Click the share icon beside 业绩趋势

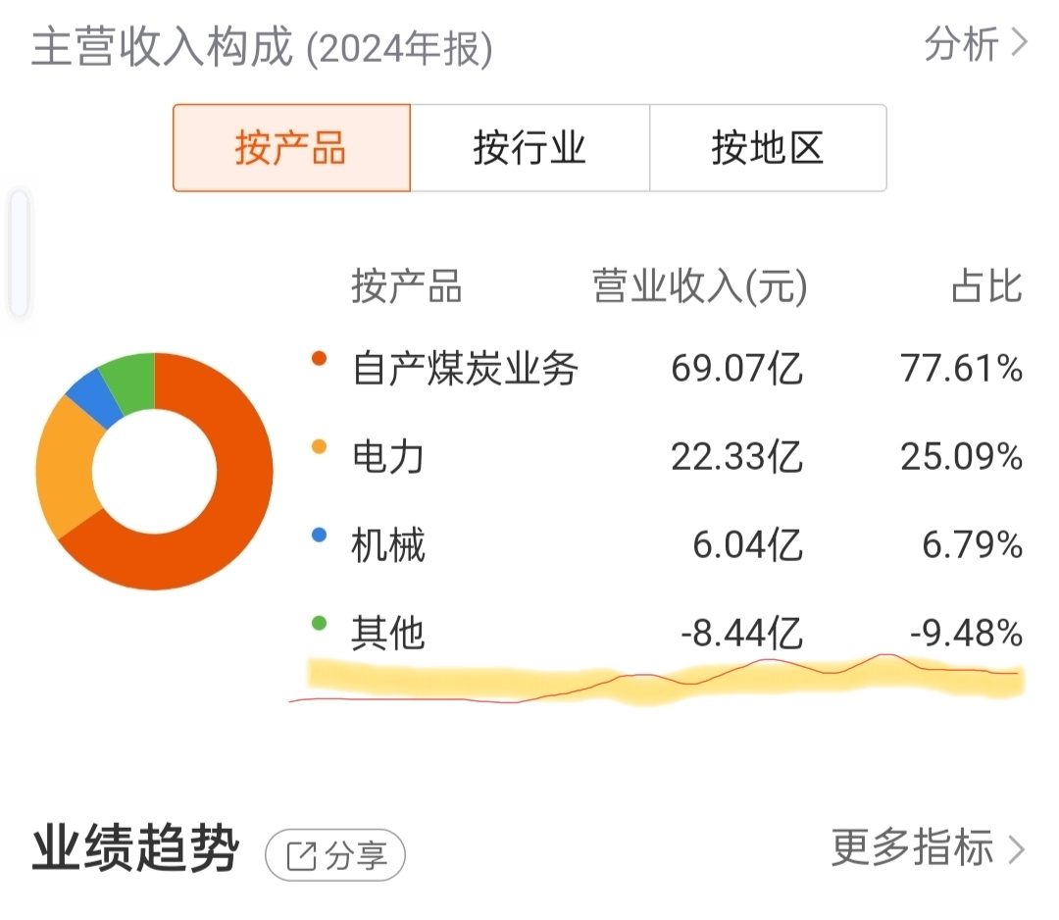pos(301,856)
